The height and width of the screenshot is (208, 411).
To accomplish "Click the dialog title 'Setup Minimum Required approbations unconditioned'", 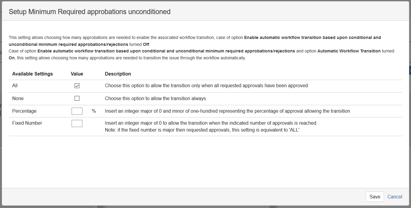I will click(x=90, y=12).
